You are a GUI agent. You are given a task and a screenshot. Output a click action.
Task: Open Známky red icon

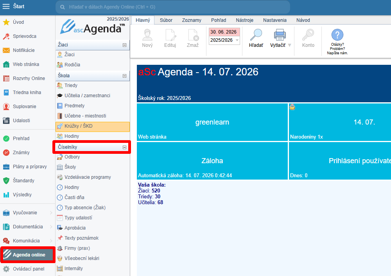point(6,153)
